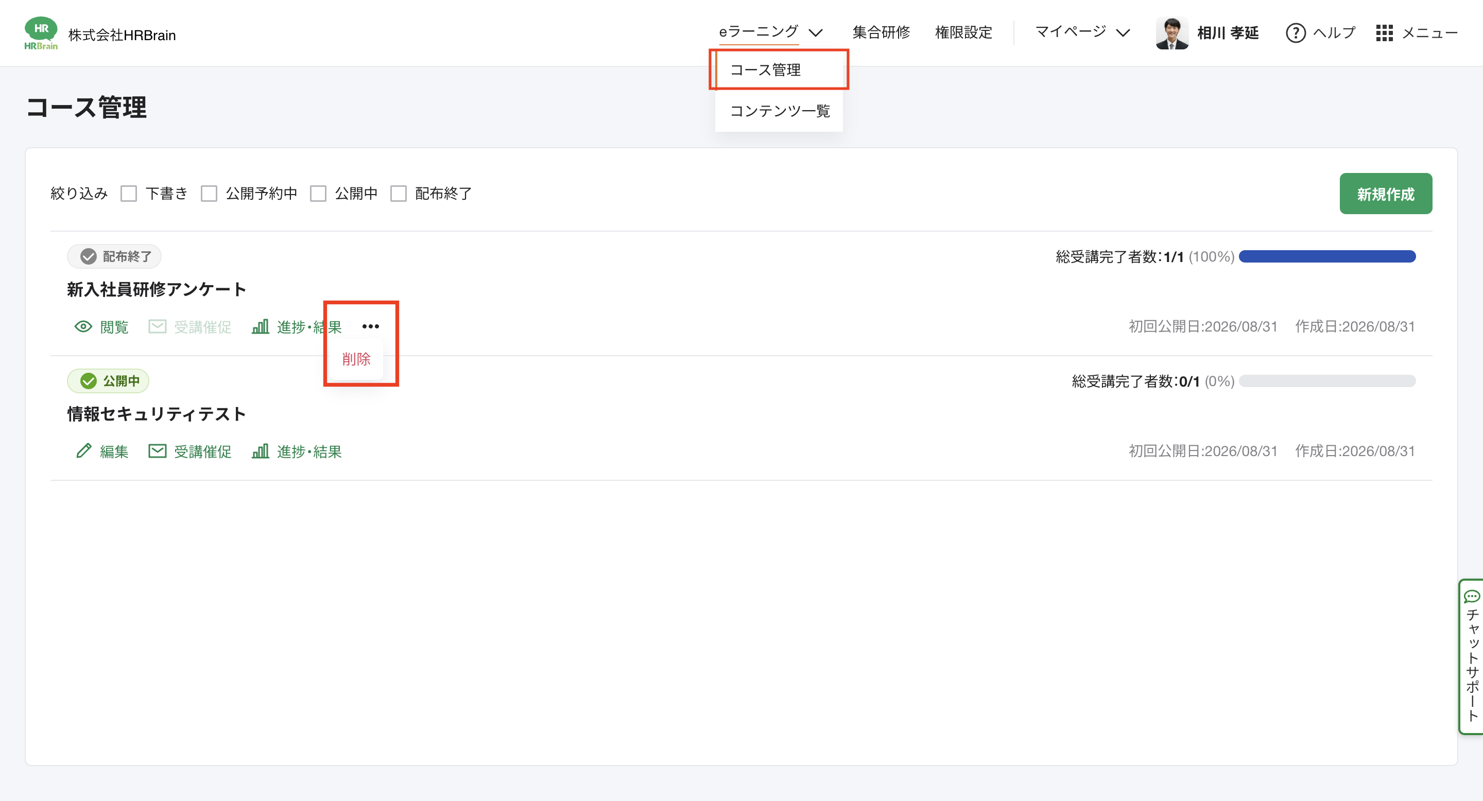Select コンテンツ一覧 in the dropdown menu
Viewport: 1483px width, 801px height.
tap(779, 111)
